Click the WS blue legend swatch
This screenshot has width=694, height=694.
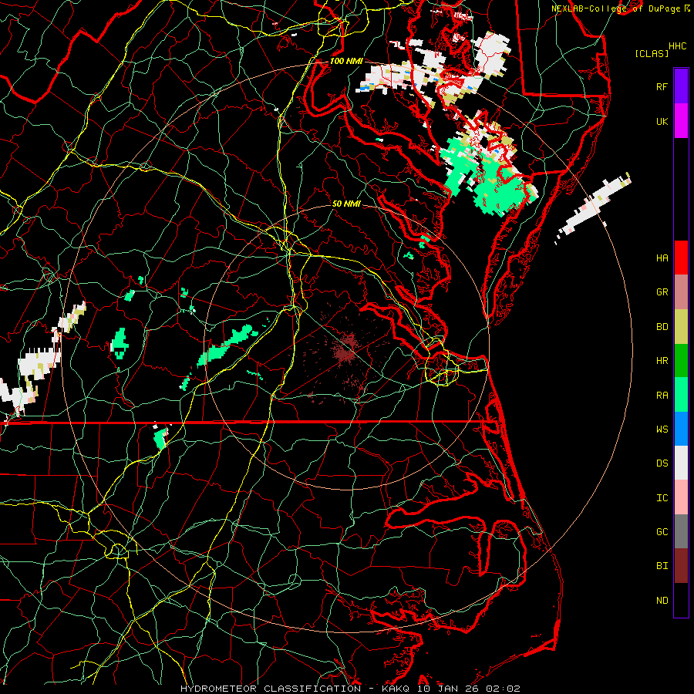681,429
